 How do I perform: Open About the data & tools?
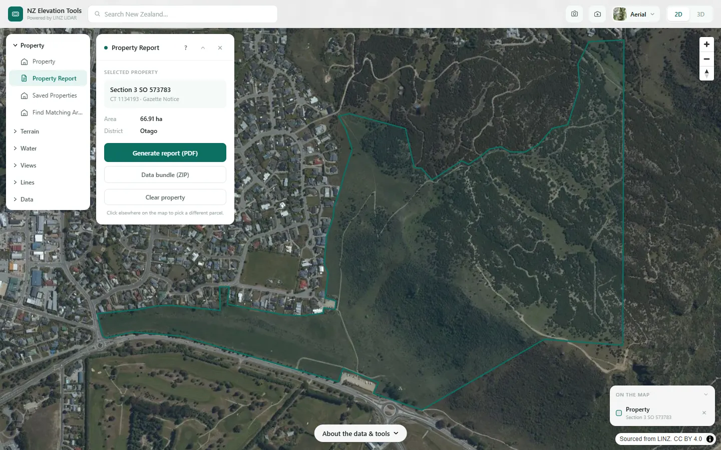pos(360,433)
